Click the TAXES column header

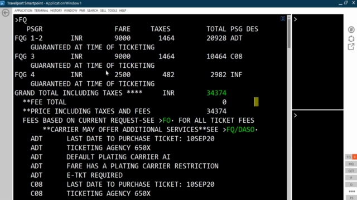coord(160,29)
